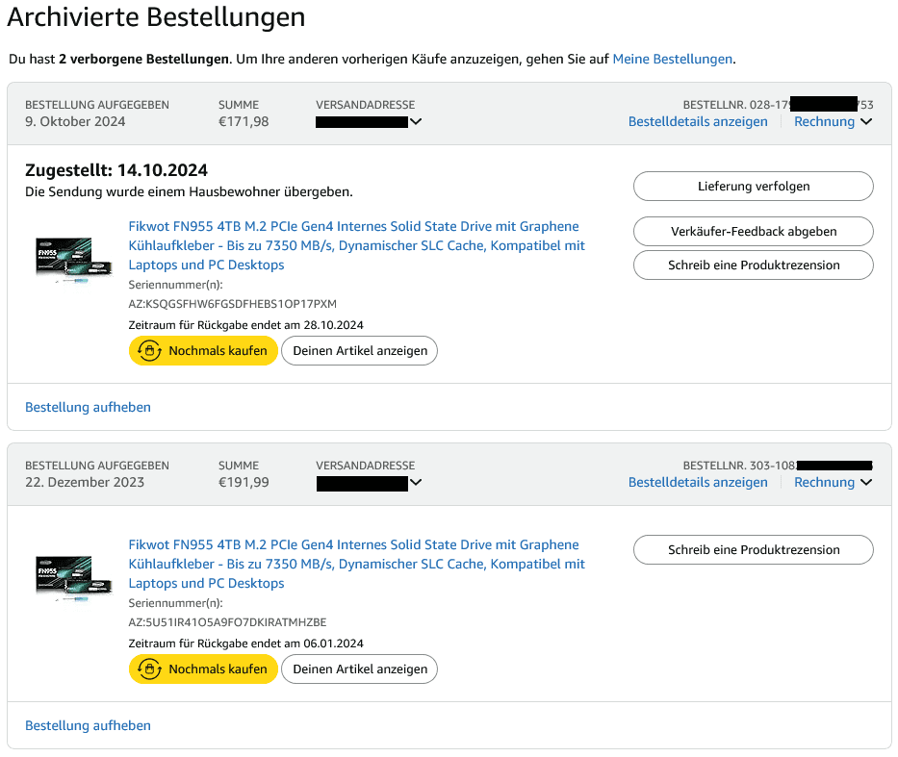Click the Lieferung verfolgen button
898x757 pixels.
pyautogui.click(x=753, y=187)
